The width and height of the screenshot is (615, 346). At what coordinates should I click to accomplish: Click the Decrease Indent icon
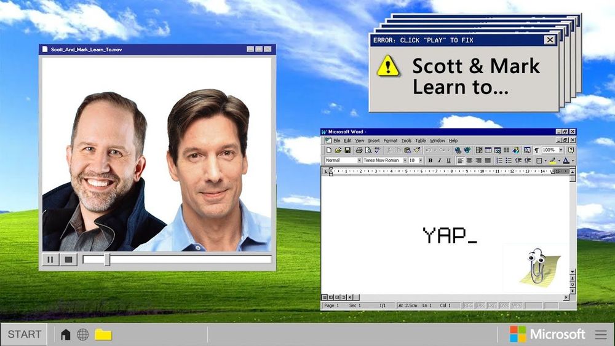[518, 160]
